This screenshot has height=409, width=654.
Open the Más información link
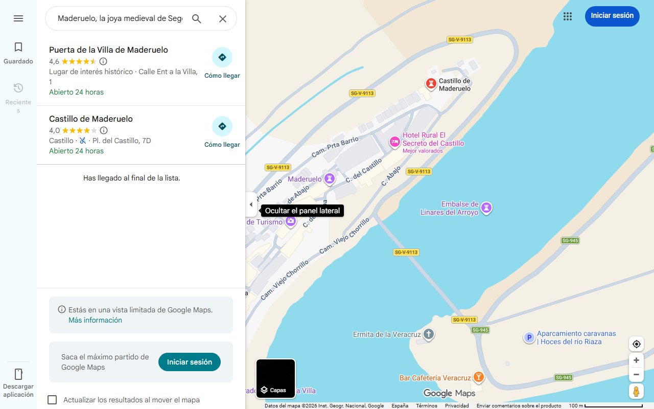click(x=95, y=320)
